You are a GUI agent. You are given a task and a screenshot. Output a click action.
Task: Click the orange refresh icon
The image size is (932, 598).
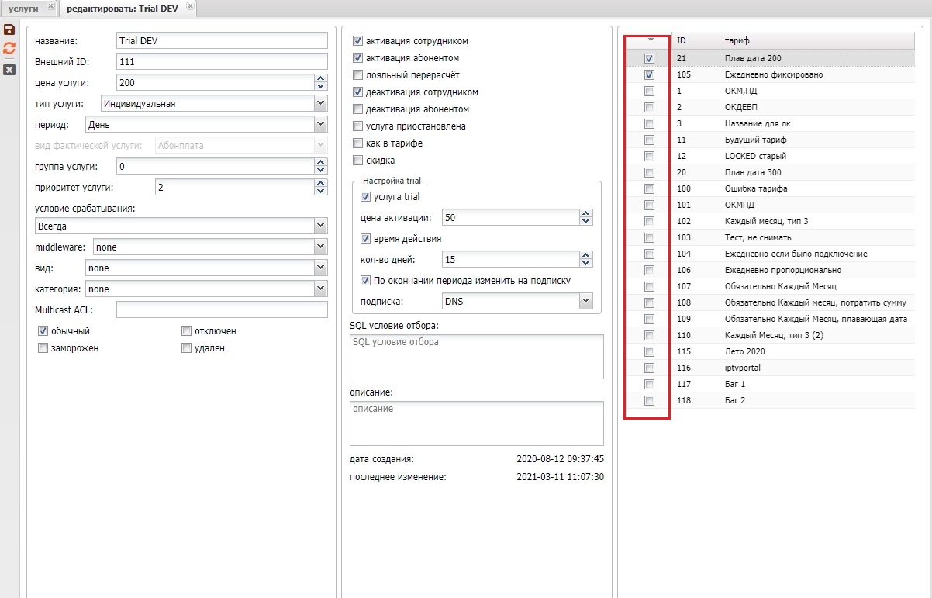9,49
